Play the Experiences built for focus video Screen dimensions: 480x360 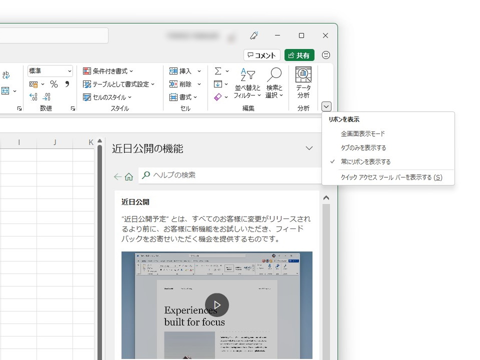pos(217,305)
